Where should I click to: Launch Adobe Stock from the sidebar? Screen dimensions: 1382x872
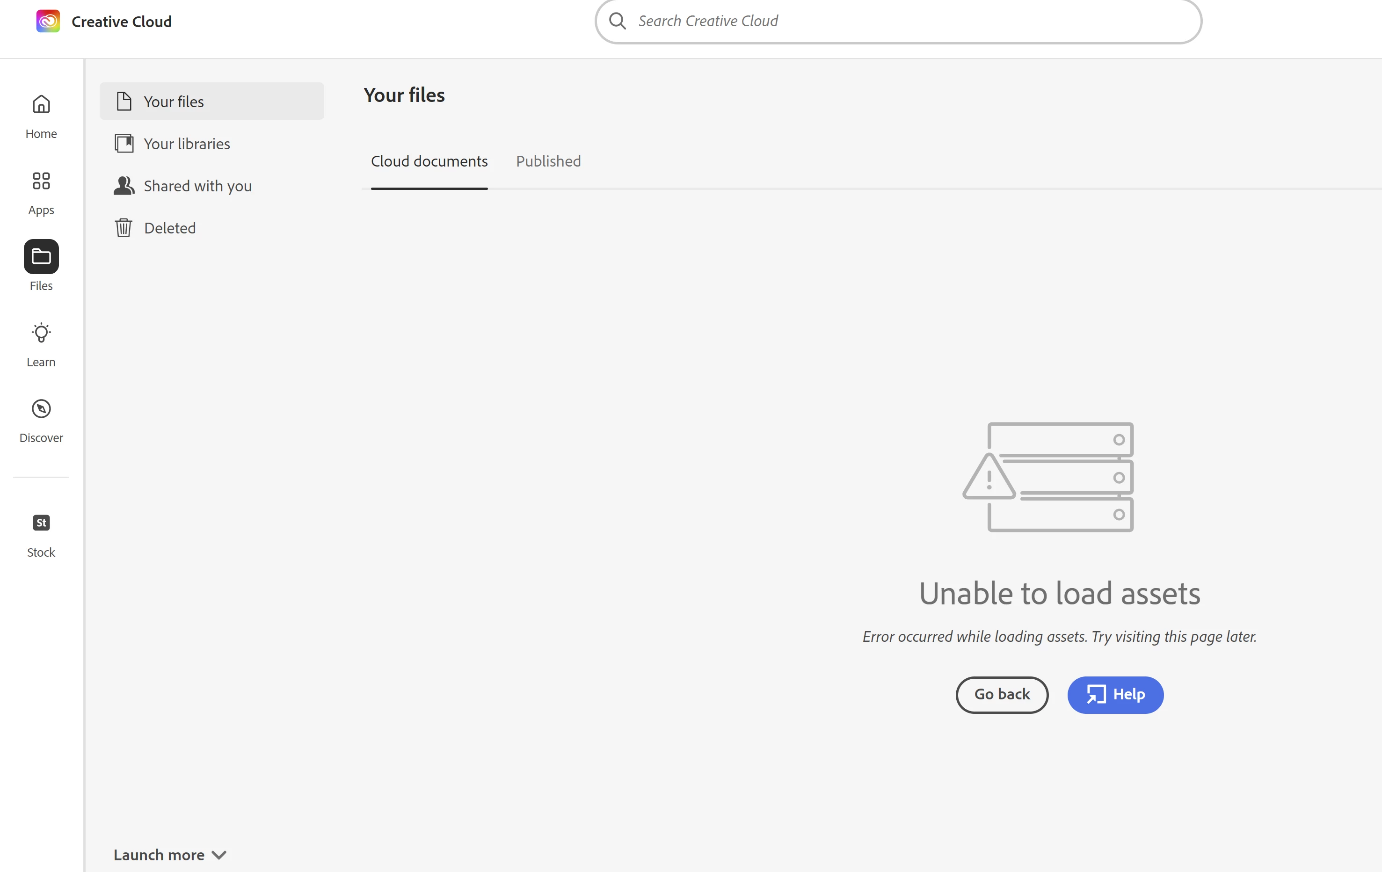coord(41,523)
